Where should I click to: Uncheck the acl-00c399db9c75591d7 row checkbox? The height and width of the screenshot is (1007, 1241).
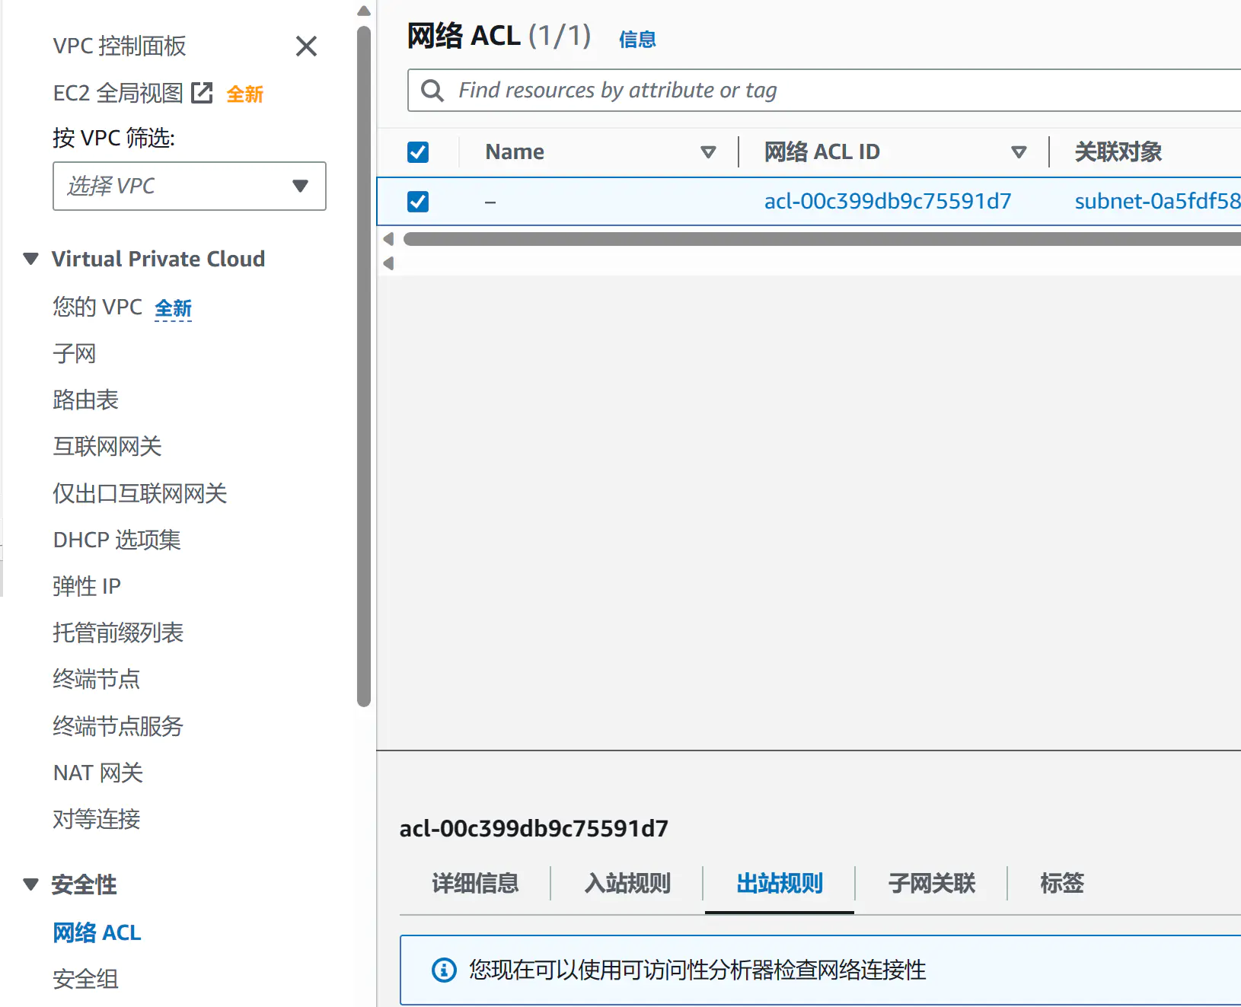418,202
